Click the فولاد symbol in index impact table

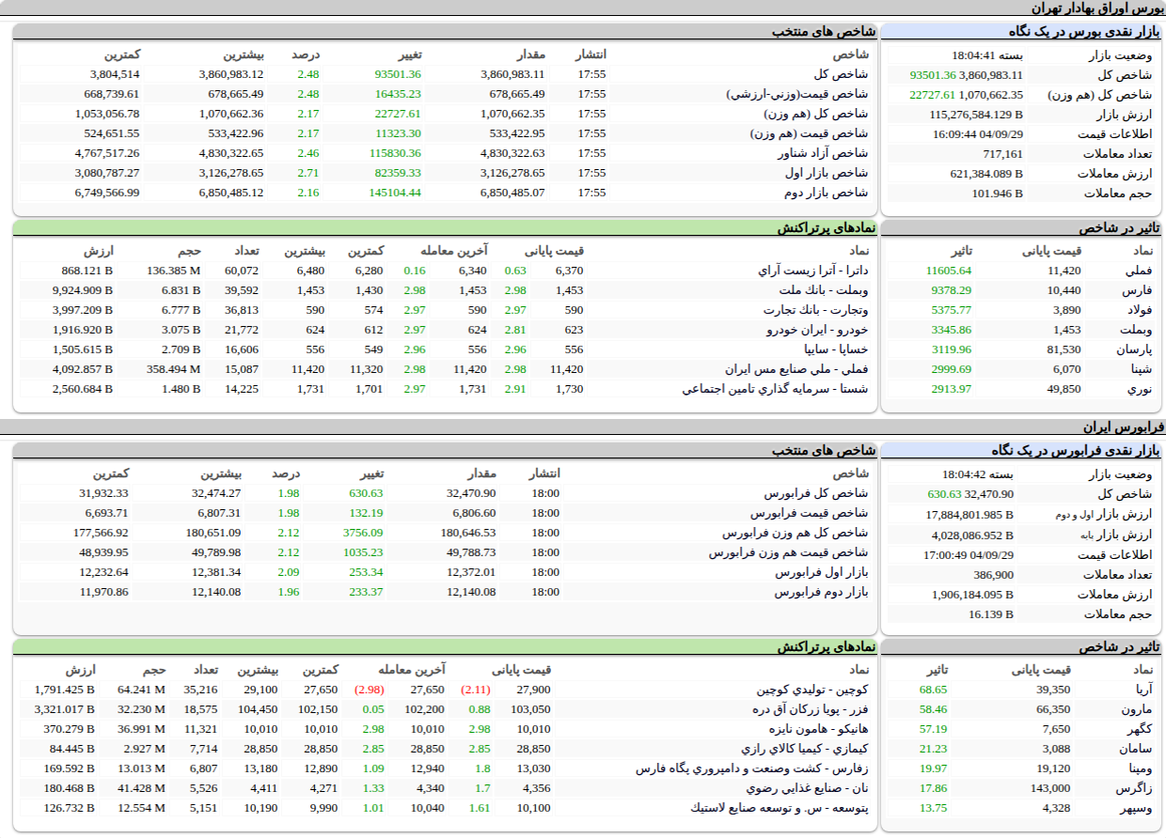point(1139,310)
